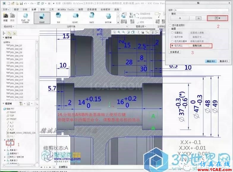233x172 pixels.
Task: Switch to the 渲染 ribbon tab
Action: (43, 9)
